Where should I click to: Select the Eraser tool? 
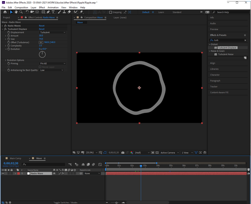(69, 12)
